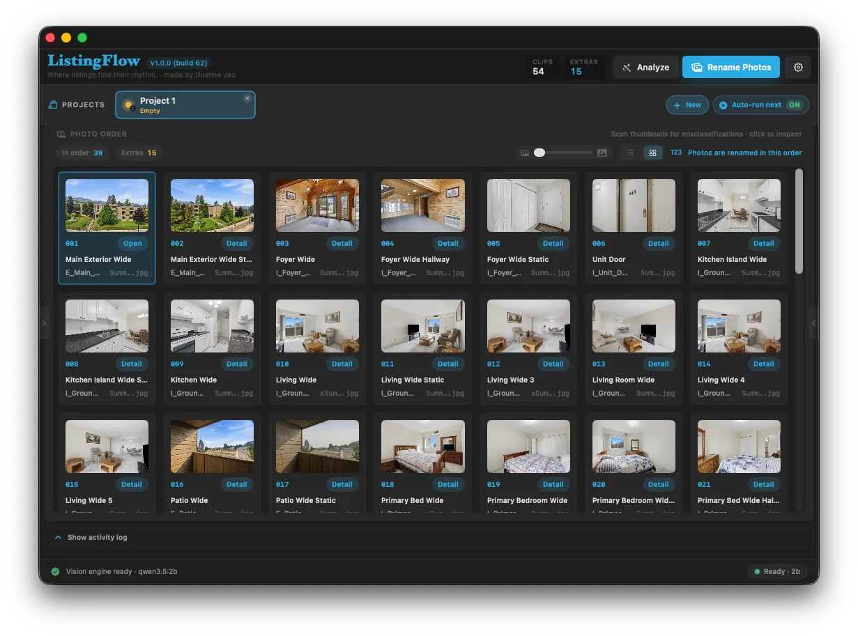
Task: Click the Project 1 status badge icon
Action: pyautogui.click(x=129, y=105)
